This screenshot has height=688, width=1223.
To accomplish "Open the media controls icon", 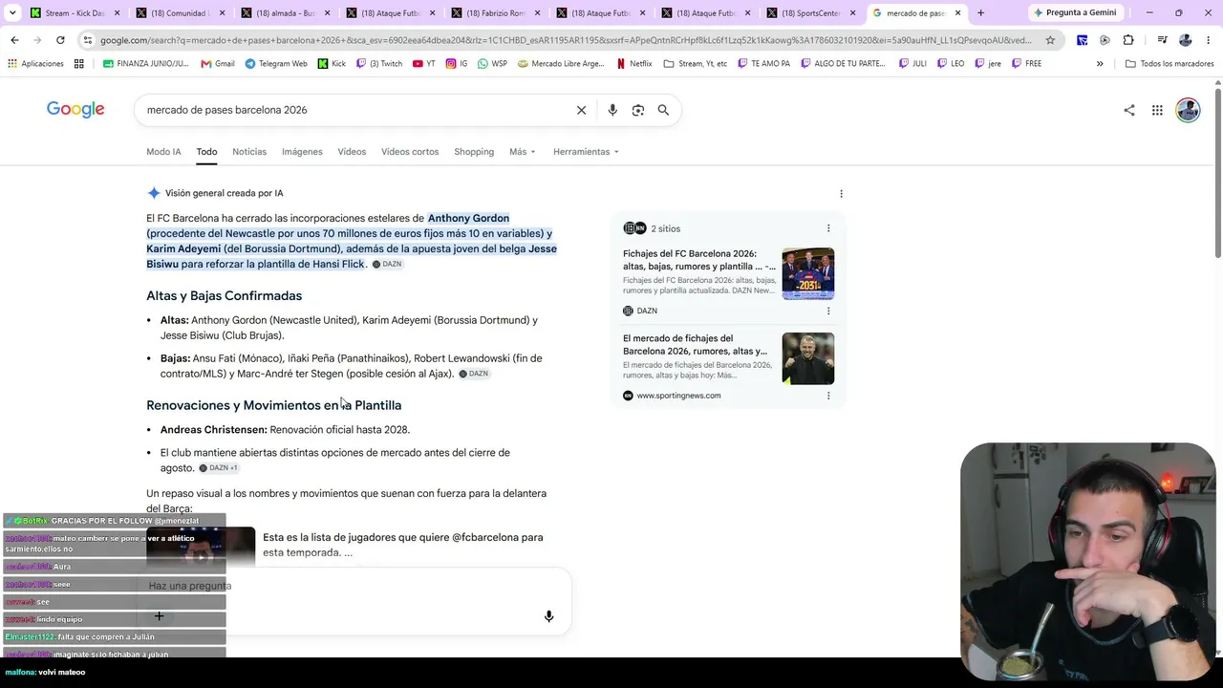I will pyautogui.click(x=1162, y=40).
